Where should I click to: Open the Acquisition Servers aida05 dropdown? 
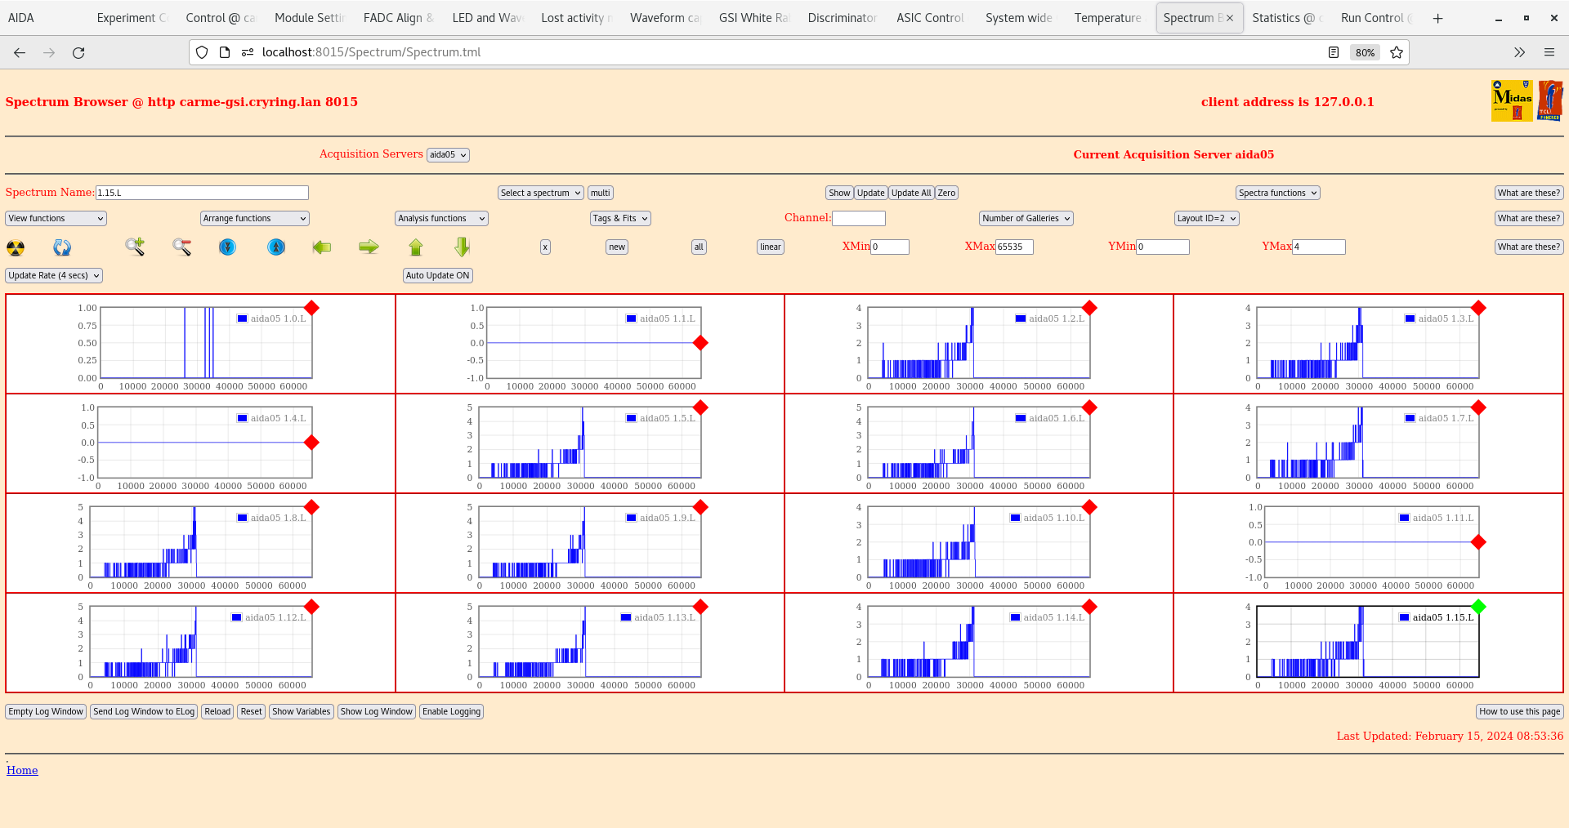[448, 155]
